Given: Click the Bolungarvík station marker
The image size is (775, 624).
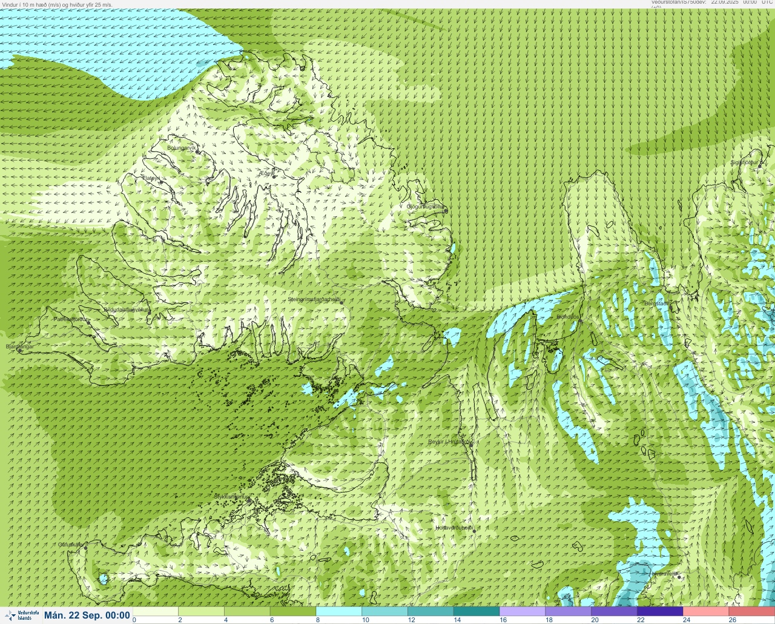Looking at the screenshot, I should (x=197, y=152).
